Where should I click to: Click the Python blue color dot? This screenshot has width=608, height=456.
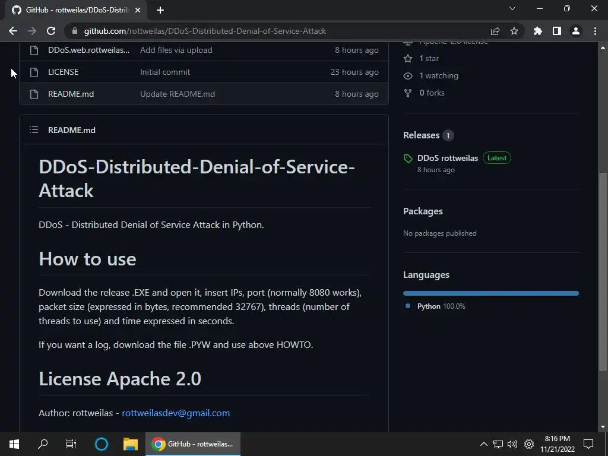click(407, 306)
